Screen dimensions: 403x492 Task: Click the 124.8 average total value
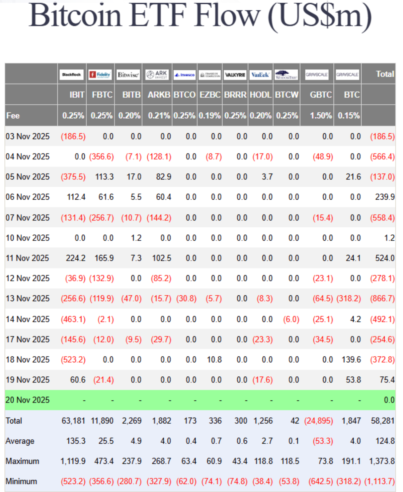(x=385, y=441)
